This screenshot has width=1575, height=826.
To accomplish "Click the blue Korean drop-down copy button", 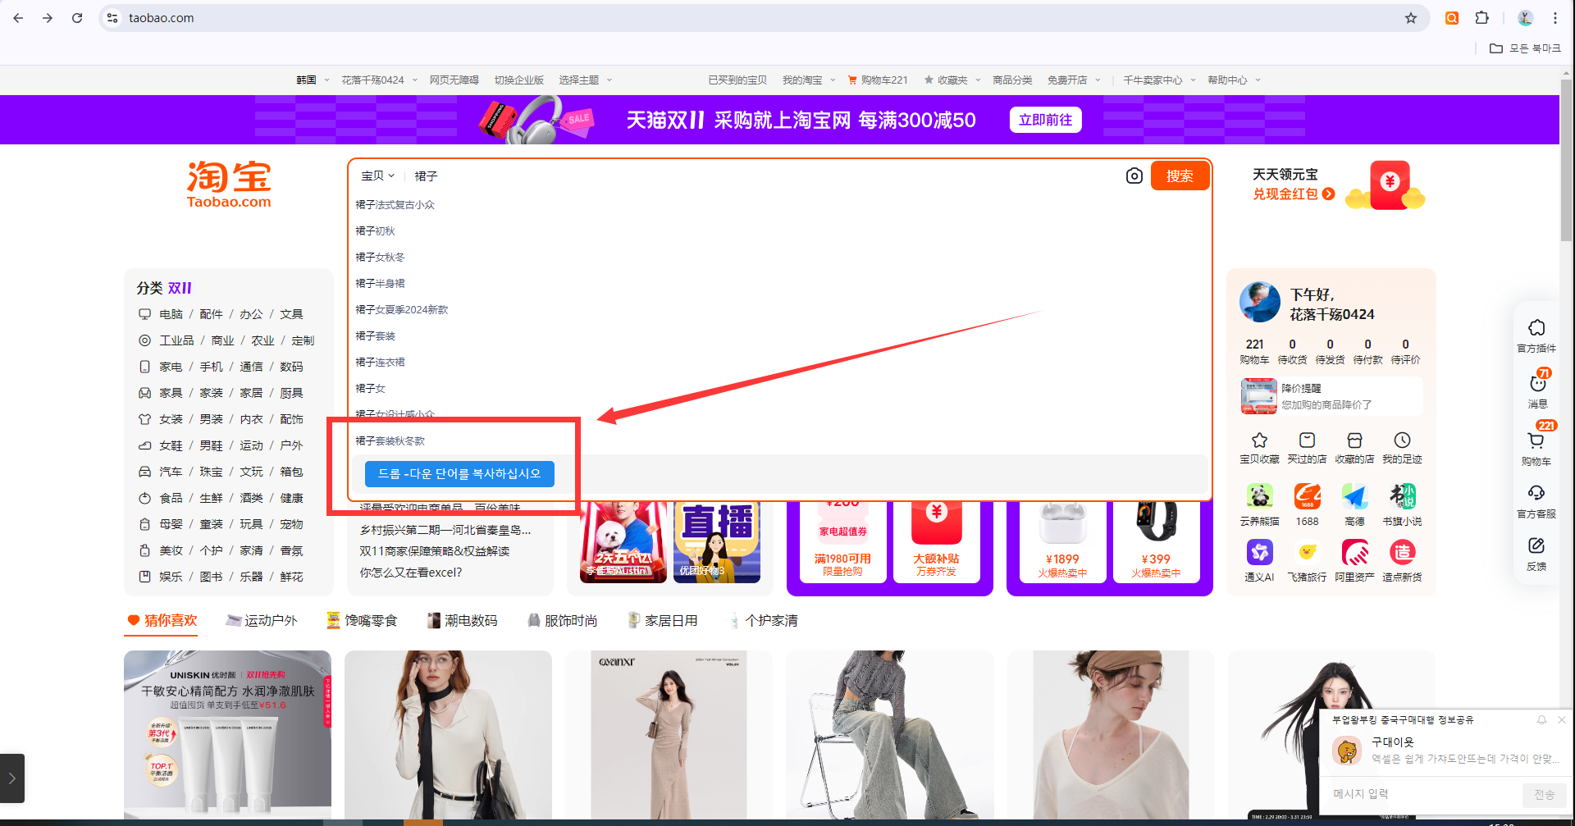I will (x=459, y=473).
